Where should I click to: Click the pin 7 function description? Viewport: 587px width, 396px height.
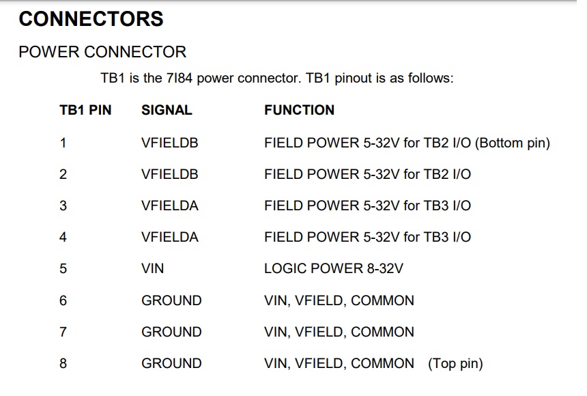[x=339, y=332]
